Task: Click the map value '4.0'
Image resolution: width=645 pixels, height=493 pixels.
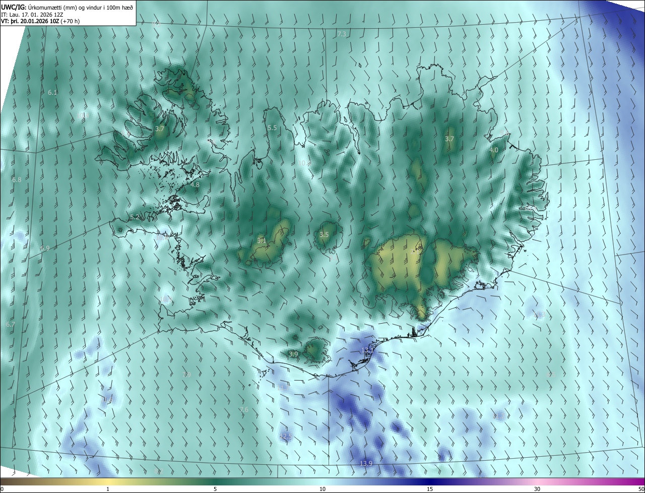Action: coord(494,150)
